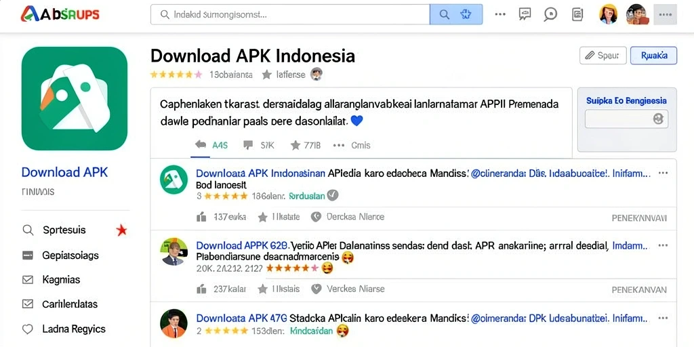694x347 pixels.
Task: Open the round speech bubble icon in the header
Action: [x=550, y=14]
